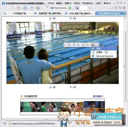Switch to the 天天精品下载 tab
The width and height of the screenshot is (128, 127).
pos(18,13)
